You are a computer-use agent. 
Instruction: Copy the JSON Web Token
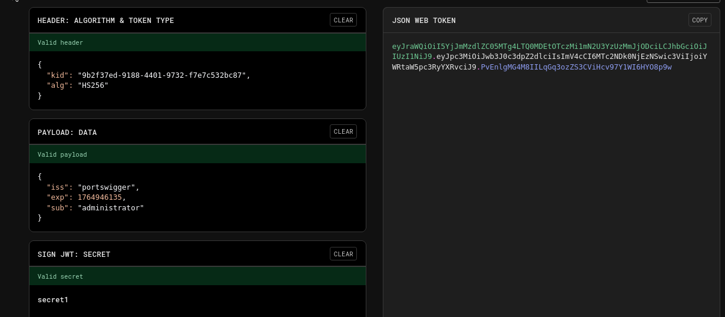(x=700, y=20)
